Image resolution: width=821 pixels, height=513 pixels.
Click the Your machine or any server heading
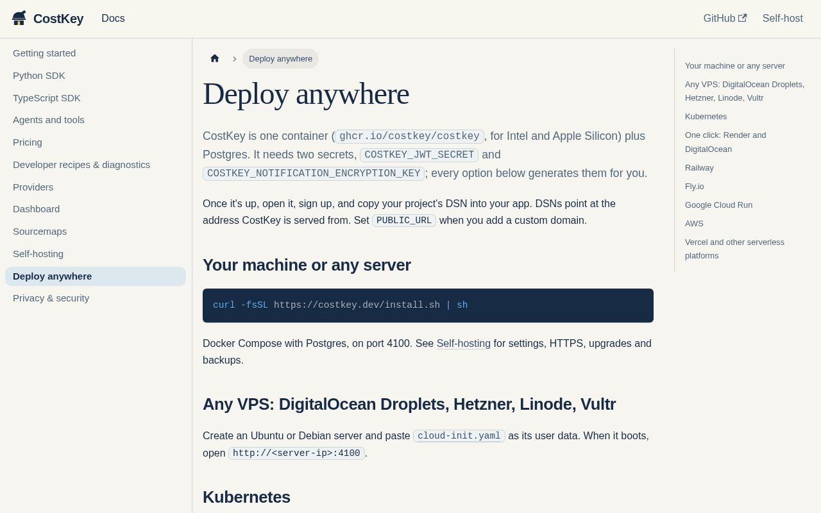pyautogui.click(x=307, y=265)
